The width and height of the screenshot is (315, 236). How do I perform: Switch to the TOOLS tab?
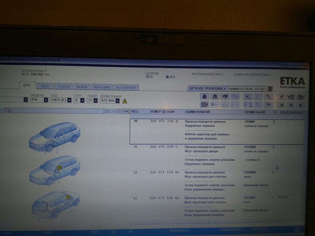(x=63, y=86)
